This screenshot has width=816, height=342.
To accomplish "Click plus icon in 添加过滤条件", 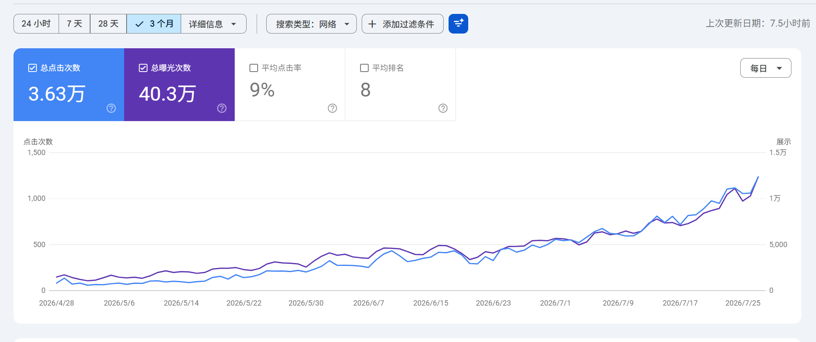I will [x=372, y=24].
